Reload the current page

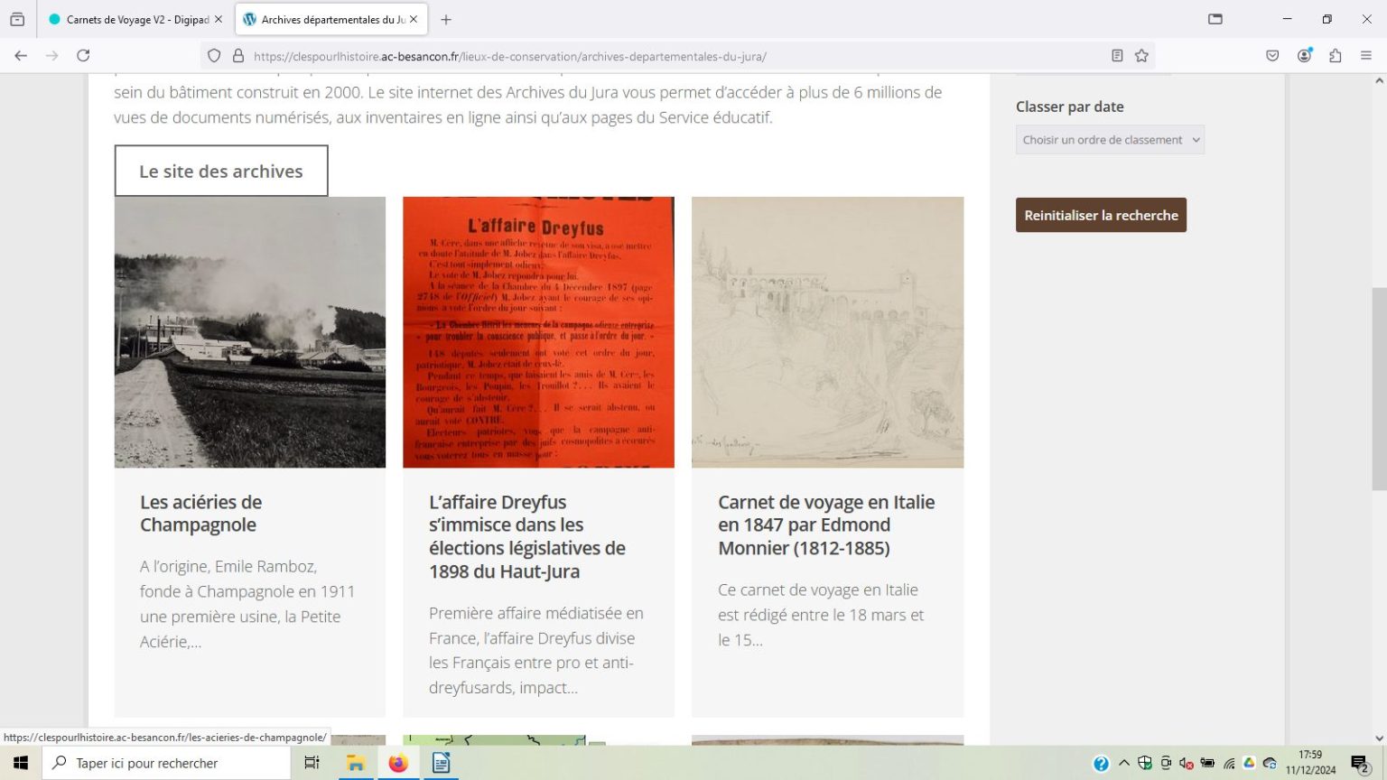(x=83, y=56)
